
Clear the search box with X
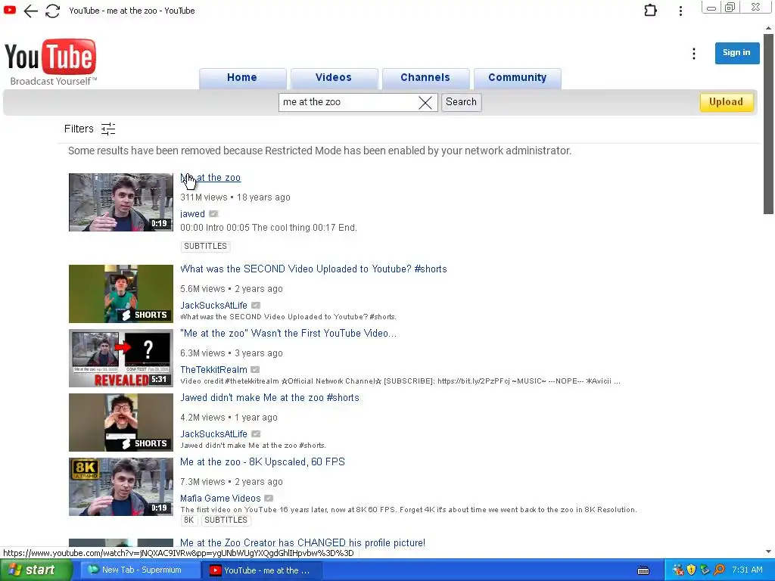[x=425, y=102]
